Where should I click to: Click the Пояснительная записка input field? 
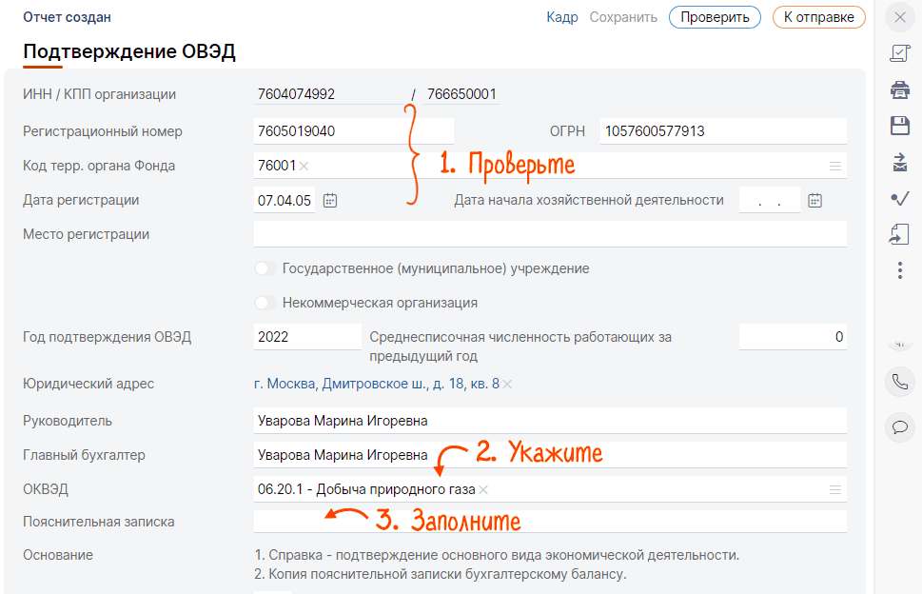(x=549, y=522)
